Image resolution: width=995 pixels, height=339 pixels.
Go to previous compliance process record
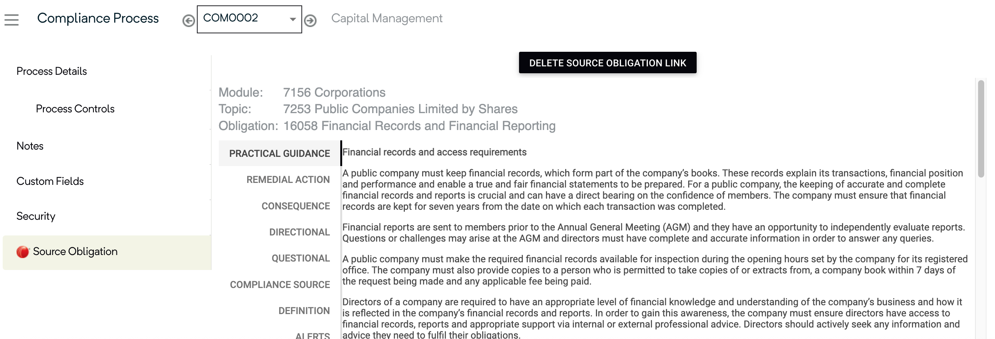coord(188,20)
